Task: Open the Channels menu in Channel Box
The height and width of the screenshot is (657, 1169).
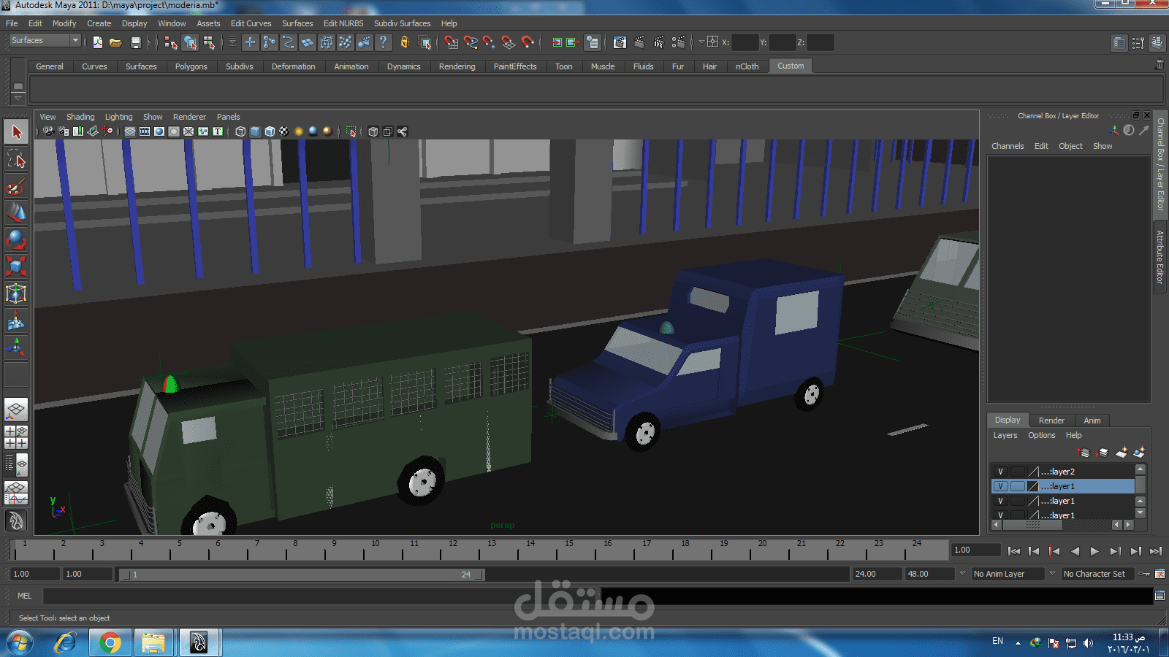Action: (x=1008, y=146)
